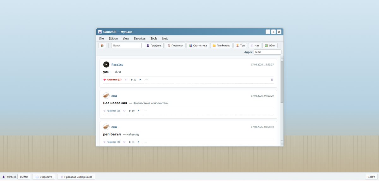Viewport: 379px width, 181px height.
Task: Unlike the track 'you' (Нравится 2)
Action: point(112,80)
